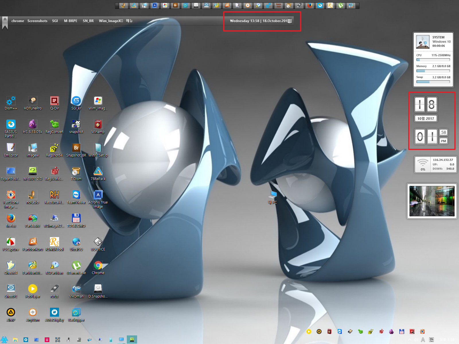Click the network widget WiFi icon
Screen dimensions: 459x344
click(x=423, y=163)
